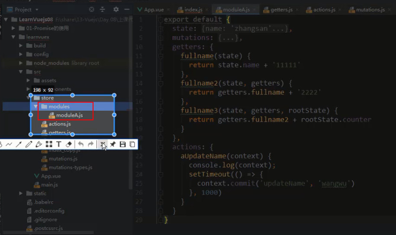Expand folded state object on line 2
The height and width of the screenshot is (235, 396).
pyautogui.click(x=161, y=29)
